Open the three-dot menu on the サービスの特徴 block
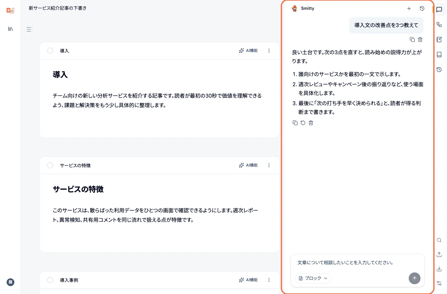This screenshot has height=294, width=447. click(x=269, y=165)
